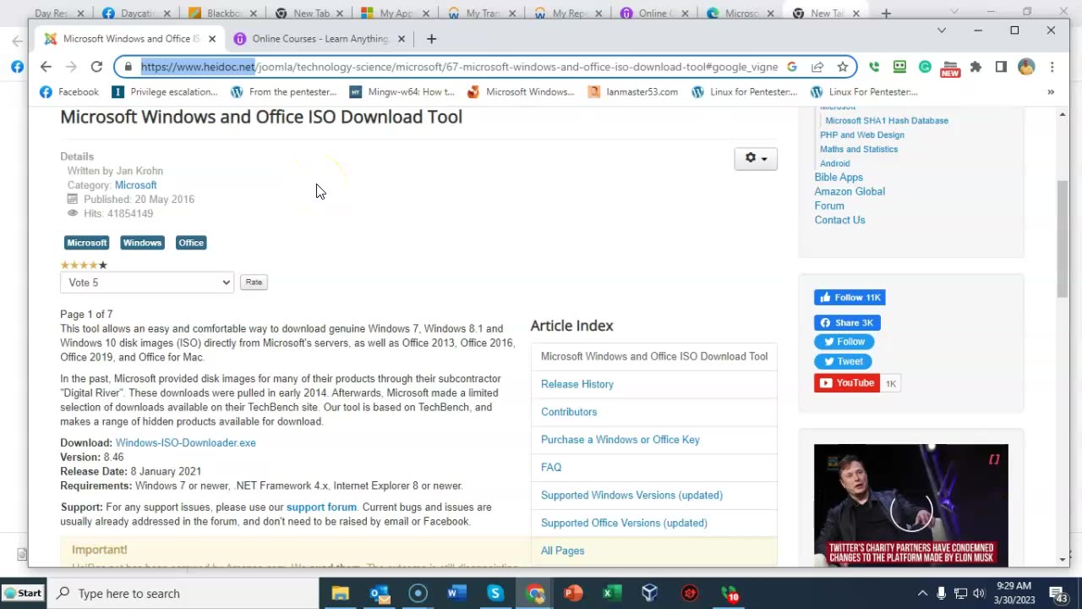Open the Chrome profile avatar
The image size is (1082, 609).
(1026, 67)
